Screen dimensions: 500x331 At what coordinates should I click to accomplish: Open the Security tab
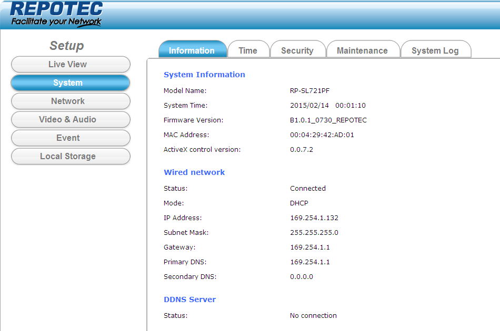(297, 50)
